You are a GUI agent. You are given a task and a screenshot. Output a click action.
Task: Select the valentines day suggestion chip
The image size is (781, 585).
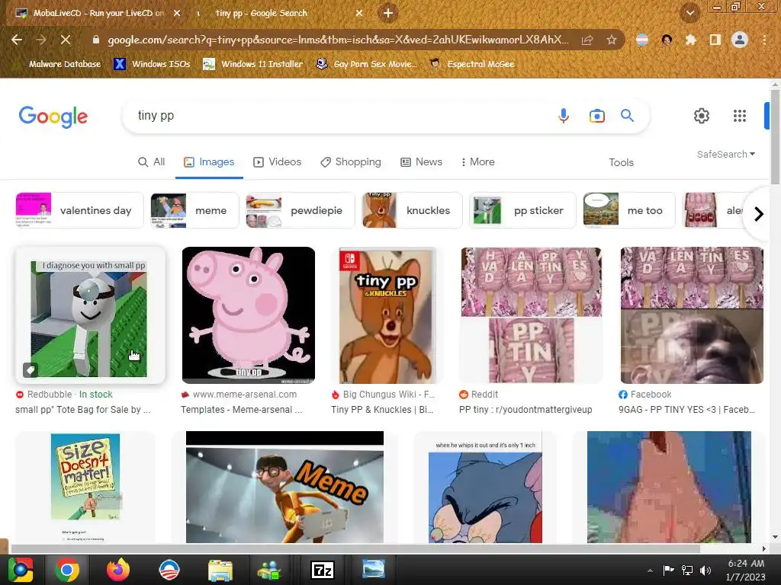click(x=79, y=210)
